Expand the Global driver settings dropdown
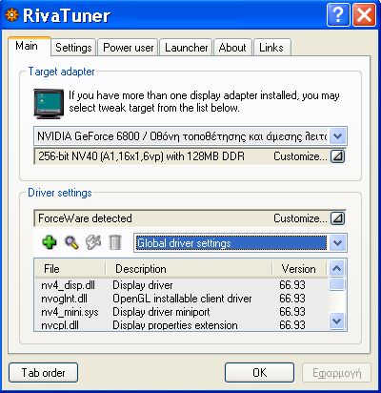Viewport: 381px width, 393px height. (338, 243)
